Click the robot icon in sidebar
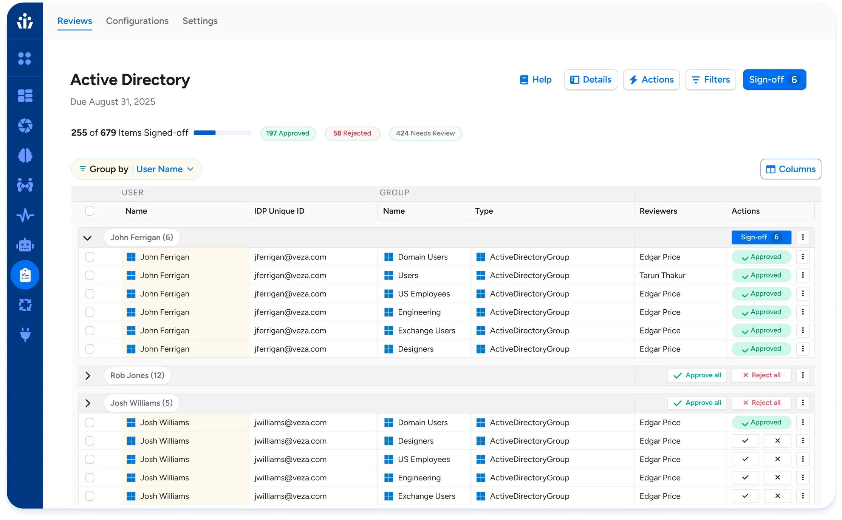The height and width of the screenshot is (520, 842). point(25,245)
